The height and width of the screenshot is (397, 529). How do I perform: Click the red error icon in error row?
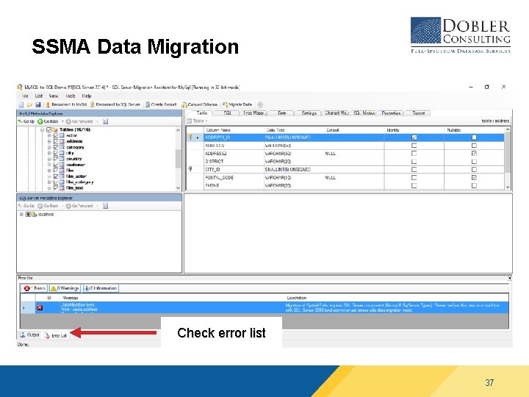tap(40, 307)
